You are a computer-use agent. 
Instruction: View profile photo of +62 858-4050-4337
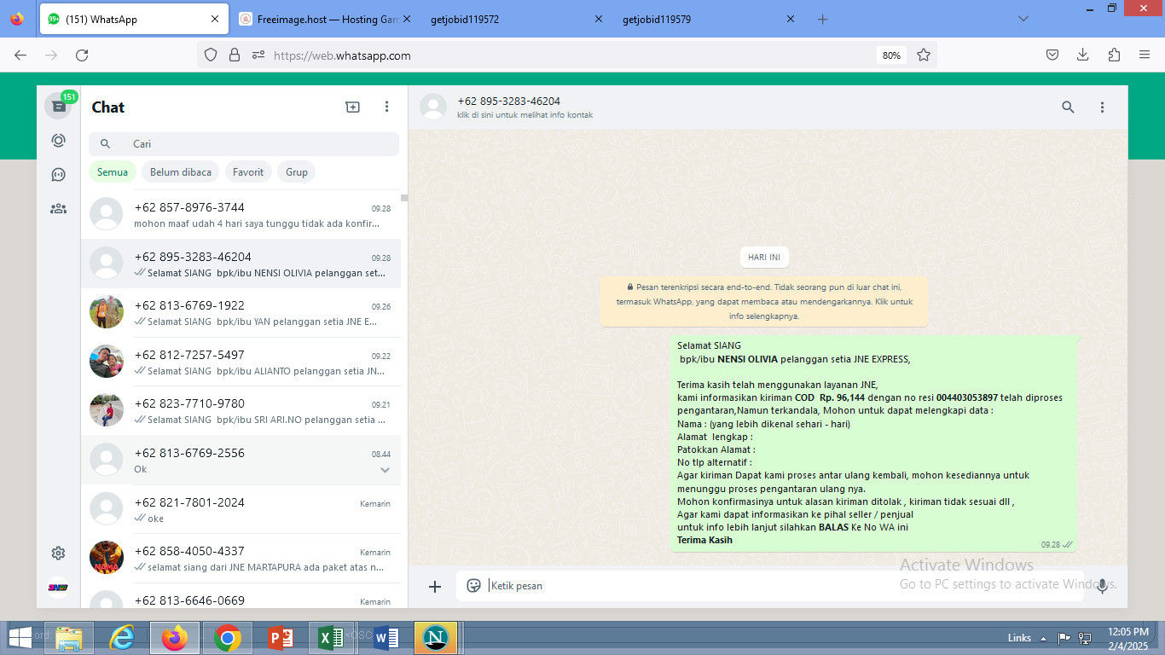coord(107,558)
